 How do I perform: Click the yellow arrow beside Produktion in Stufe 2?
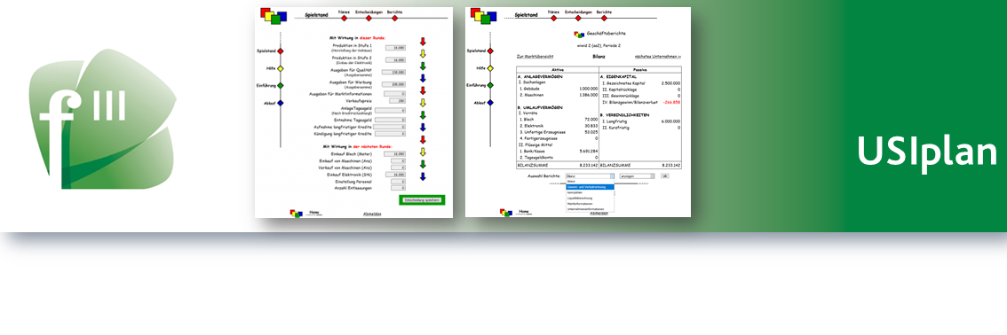pos(423,54)
